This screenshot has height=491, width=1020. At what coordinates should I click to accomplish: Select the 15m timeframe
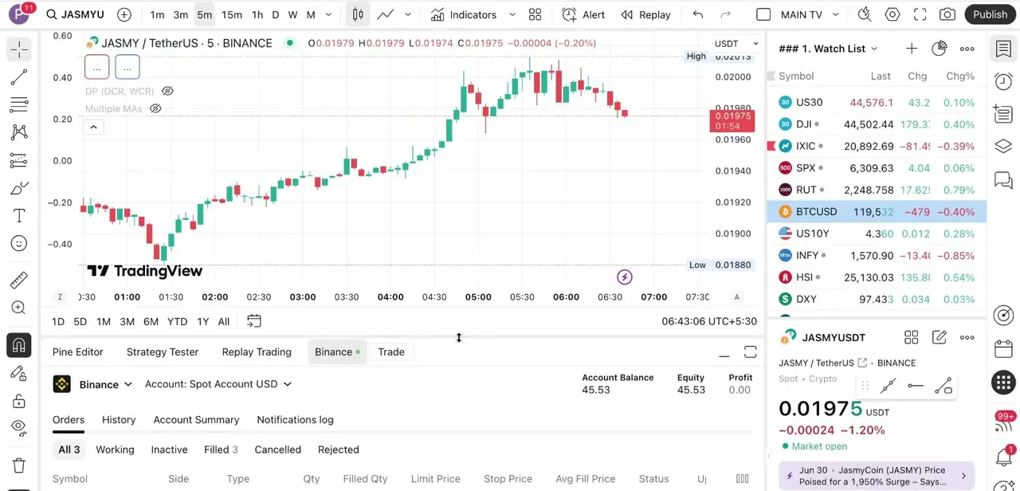coord(232,14)
